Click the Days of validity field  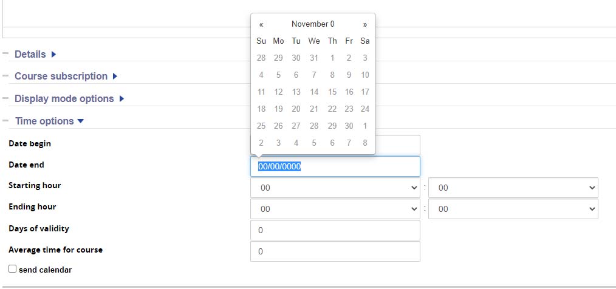[335, 230]
